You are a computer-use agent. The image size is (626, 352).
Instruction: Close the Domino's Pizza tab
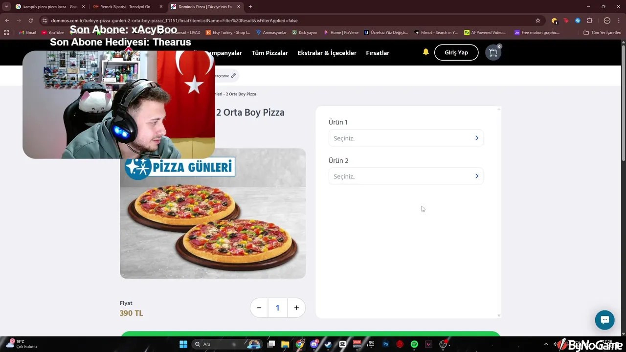point(238,7)
